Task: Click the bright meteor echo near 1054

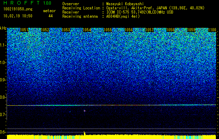Action: tap(85, 111)
